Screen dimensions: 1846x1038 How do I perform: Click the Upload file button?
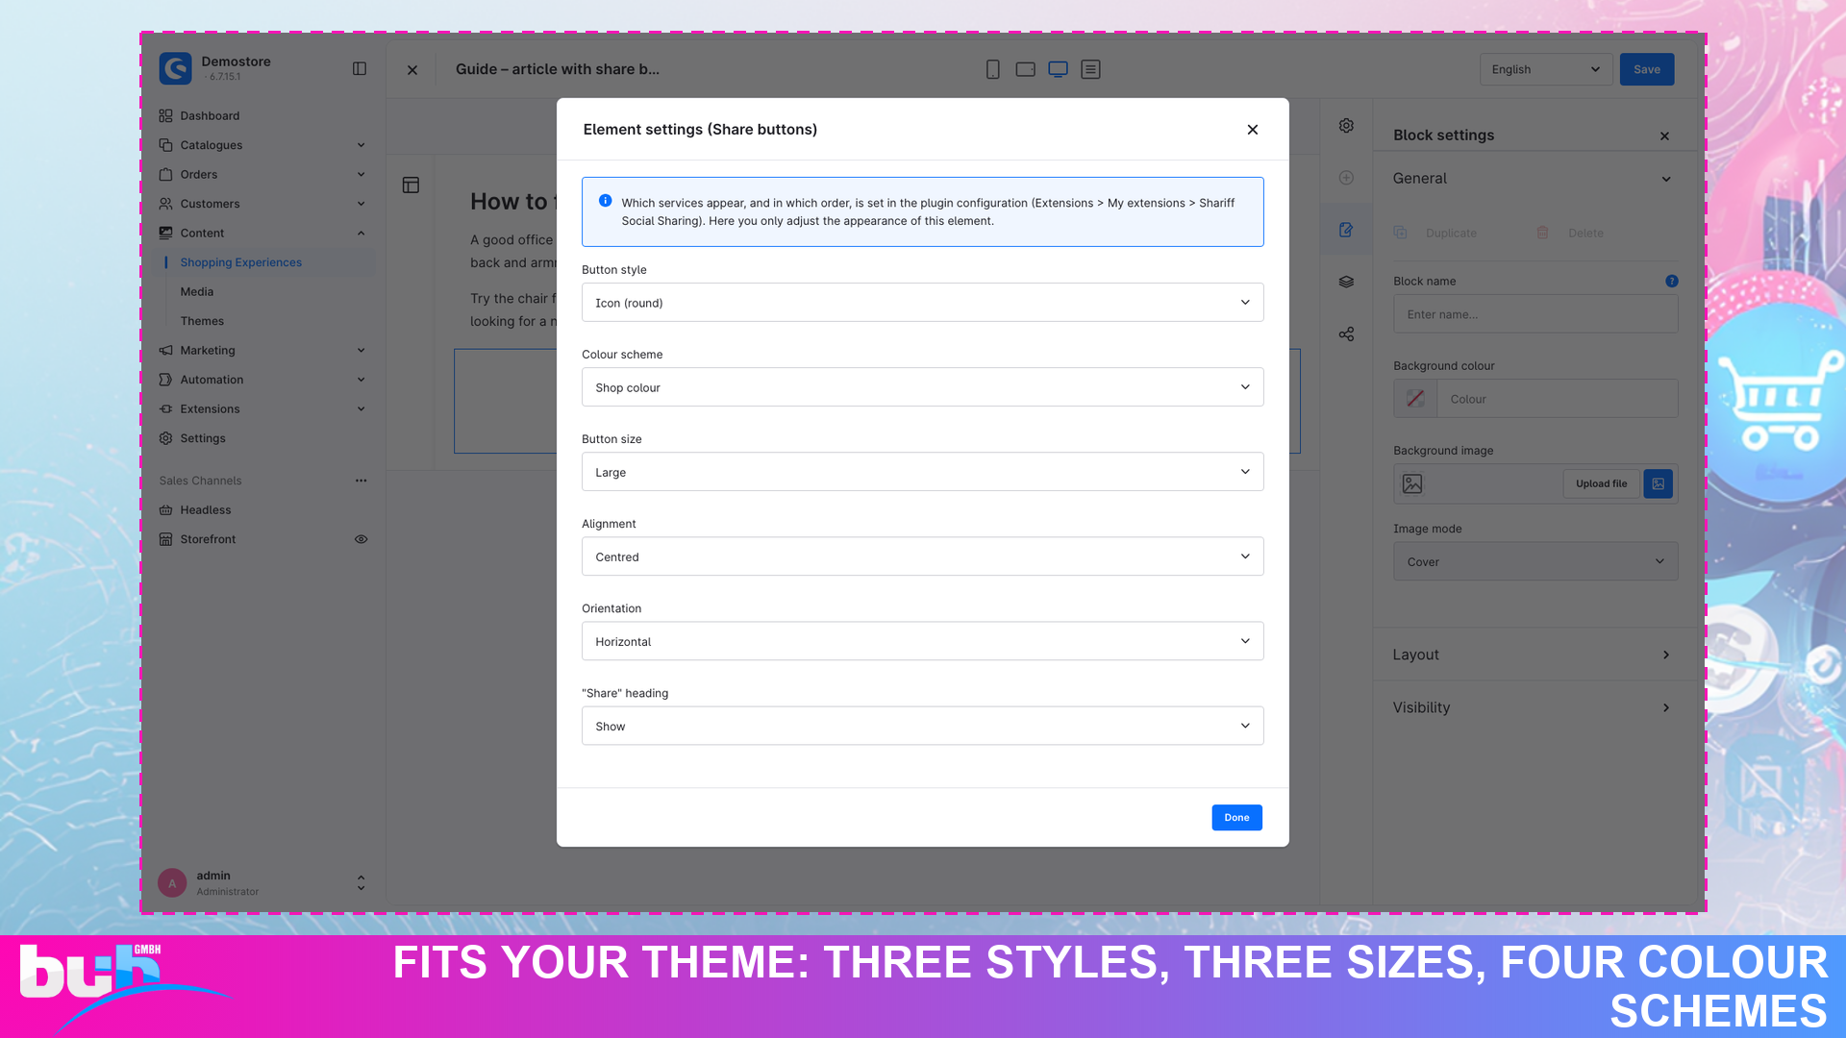(x=1601, y=484)
